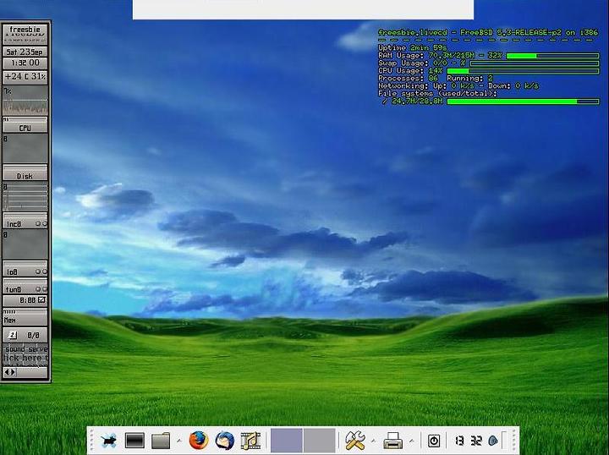Open the XFCE mouse menu icon
This screenshot has height=455, width=609.
click(109, 441)
